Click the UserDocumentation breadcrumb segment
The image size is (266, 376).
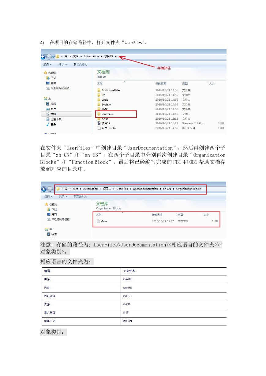pyautogui.click(x=145, y=189)
